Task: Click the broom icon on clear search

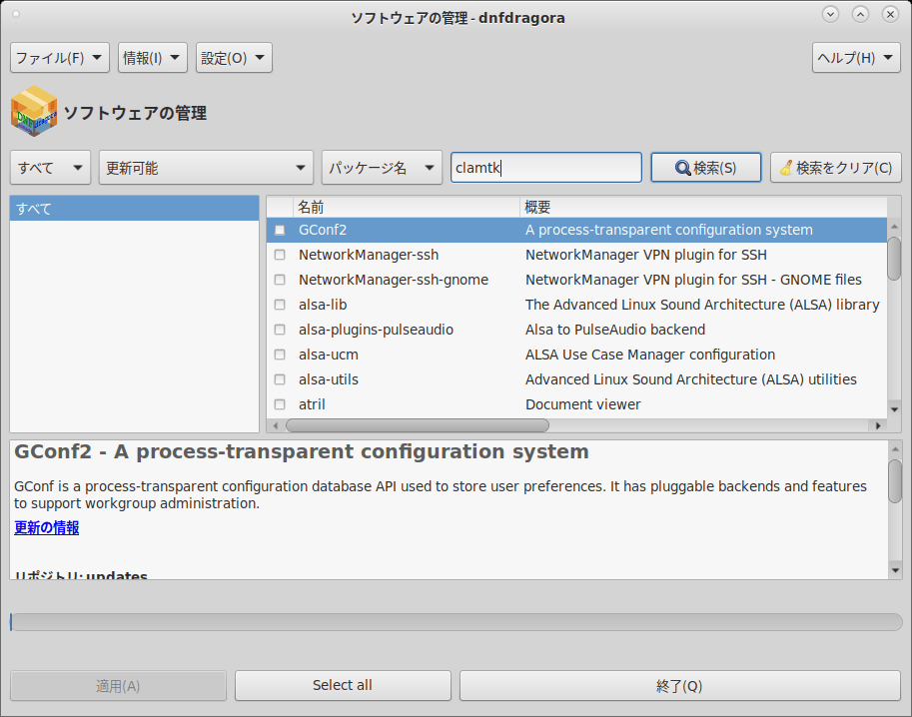Action: (x=786, y=168)
